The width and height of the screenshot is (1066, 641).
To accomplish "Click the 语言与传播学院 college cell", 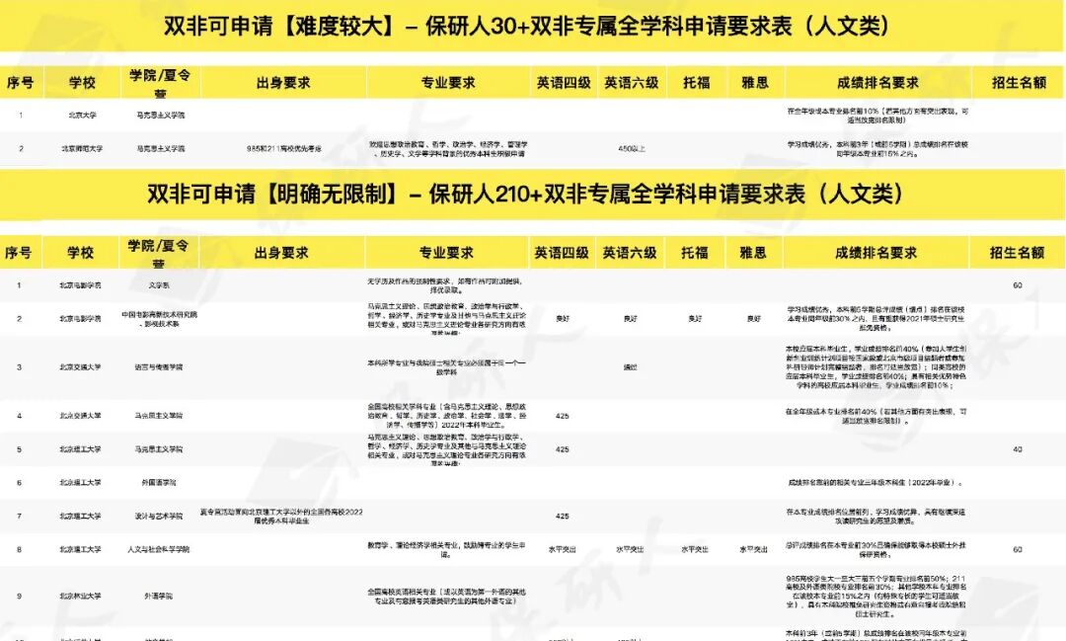I will (158, 367).
